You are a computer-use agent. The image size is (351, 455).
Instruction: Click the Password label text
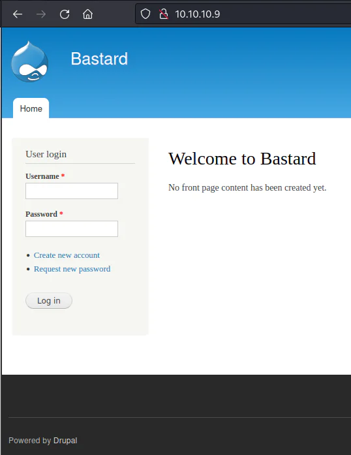click(x=42, y=214)
